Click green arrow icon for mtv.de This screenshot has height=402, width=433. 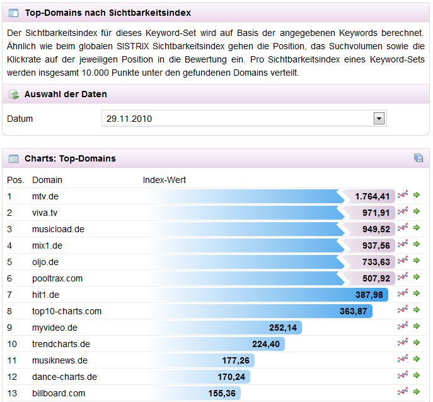(x=417, y=195)
